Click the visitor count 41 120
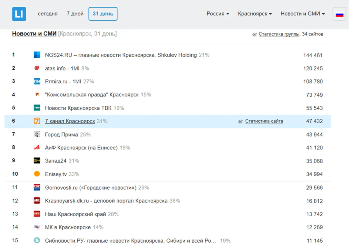The image size is (349, 247). pyautogui.click(x=314, y=148)
